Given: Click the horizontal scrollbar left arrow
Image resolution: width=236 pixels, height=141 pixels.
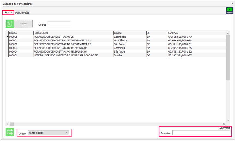Looking at the screenshot, I should click(x=8, y=124).
